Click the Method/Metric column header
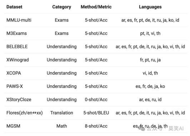Image resolution: width=190 pixels, height=136 pixels. 96,7
